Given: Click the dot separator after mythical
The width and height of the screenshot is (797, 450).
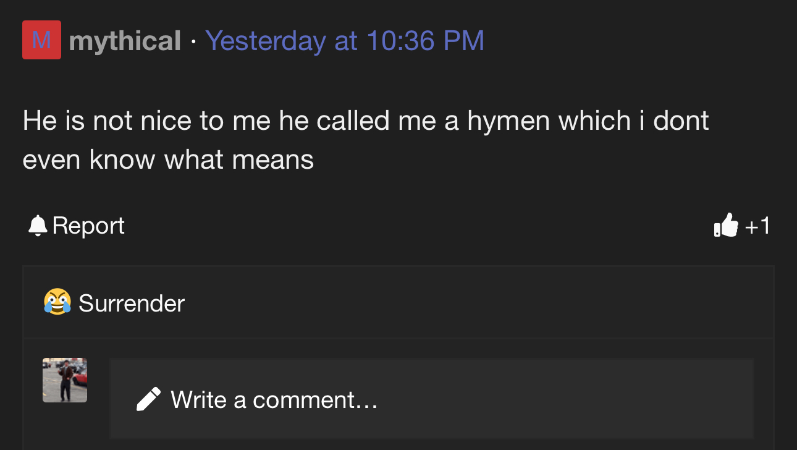Looking at the screenshot, I should click(x=193, y=42).
